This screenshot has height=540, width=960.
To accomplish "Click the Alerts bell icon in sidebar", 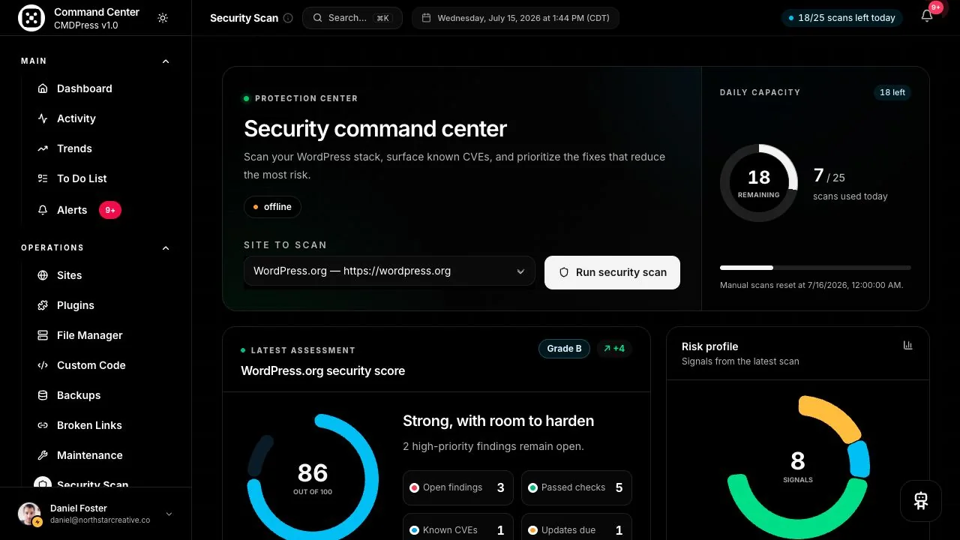I will 43,210.
